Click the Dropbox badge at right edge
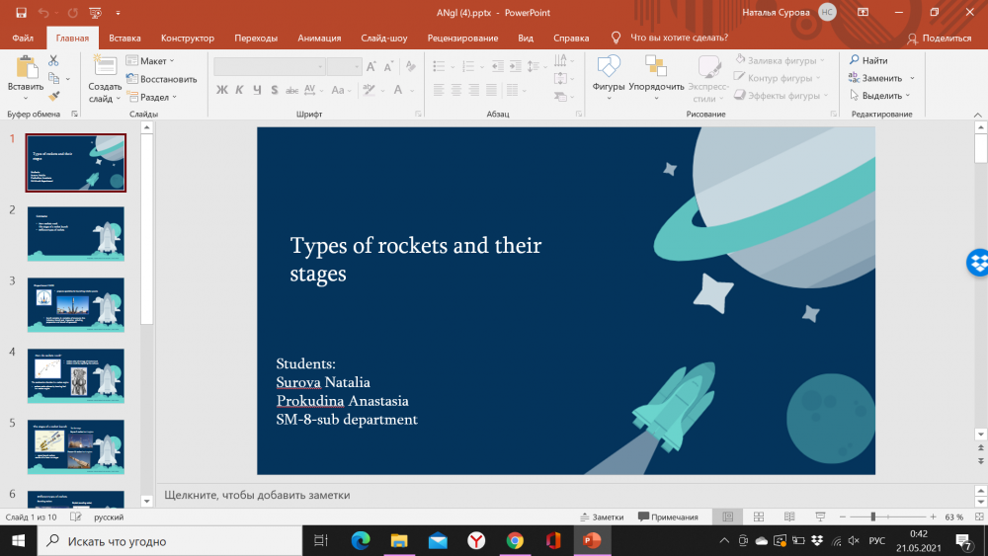This screenshot has height=556, width=988. [978, 263]
